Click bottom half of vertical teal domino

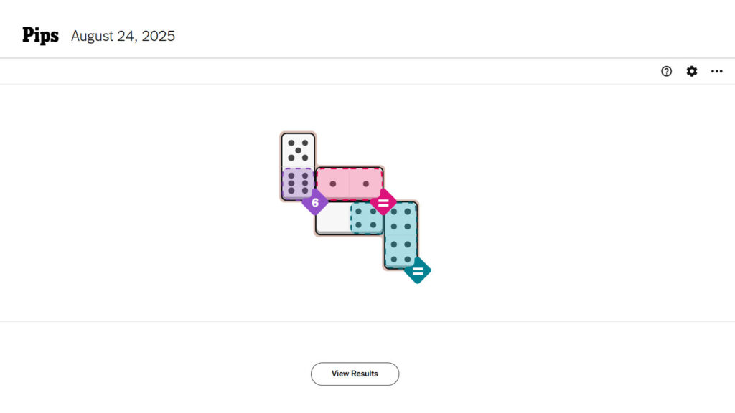(x=401, y=252)
